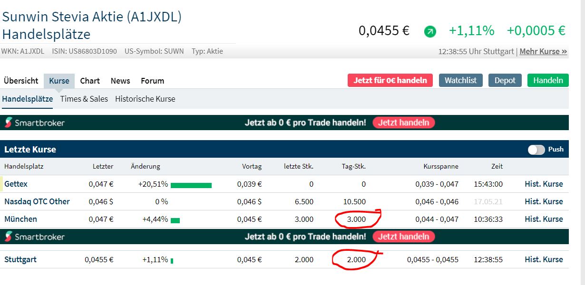The height and width of the screenshot is (285, 585).
Task: Open Hist. Kurse for München row
Action: pyautogui.click(x=544, y=219)
